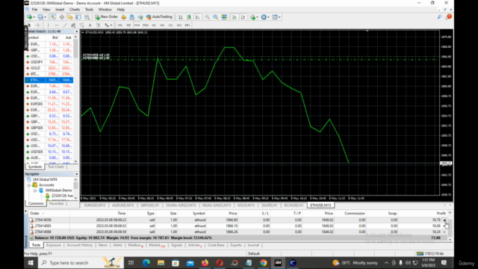Open the Templates toolbar icon
478x269 pixels.
click(275, 16)
